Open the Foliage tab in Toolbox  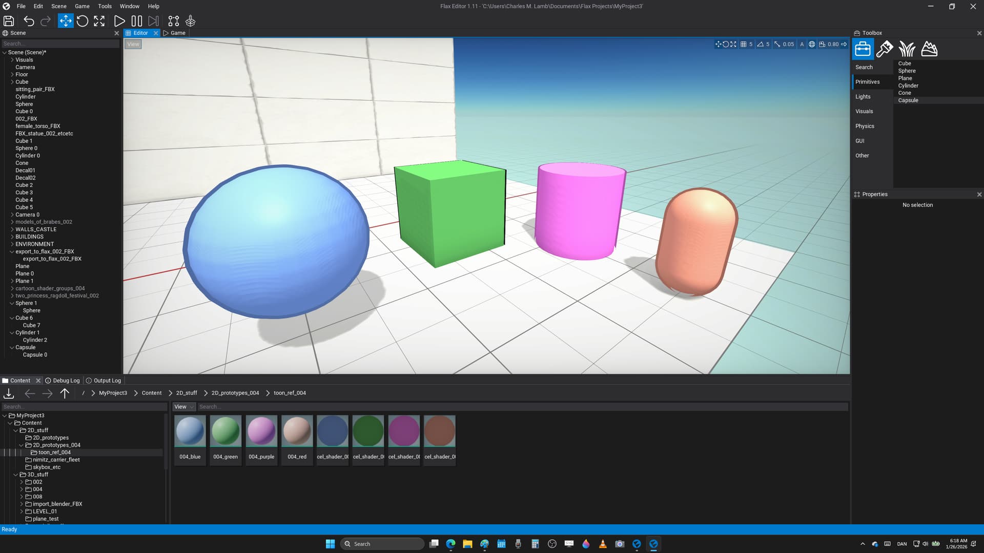point(907,49)
